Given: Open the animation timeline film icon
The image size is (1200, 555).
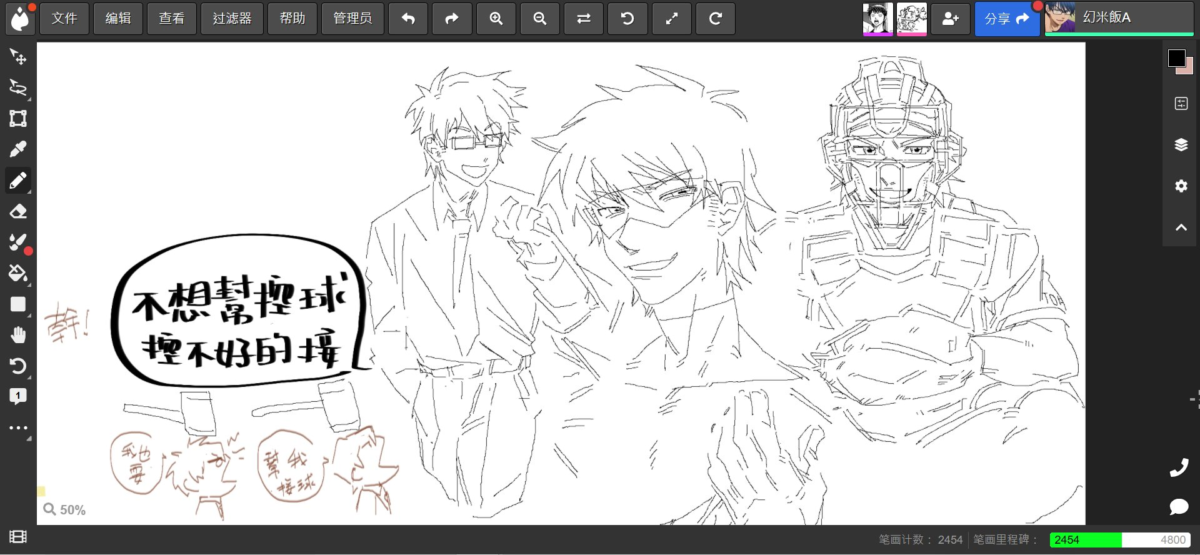Looking at the screenshot, I should pos(18,537).
